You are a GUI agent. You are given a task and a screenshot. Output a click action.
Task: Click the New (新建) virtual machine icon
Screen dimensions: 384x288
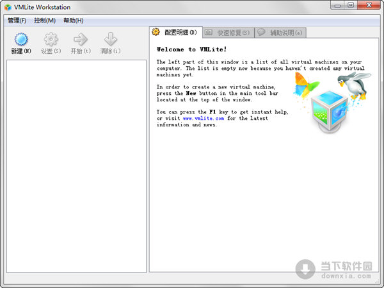20,40
